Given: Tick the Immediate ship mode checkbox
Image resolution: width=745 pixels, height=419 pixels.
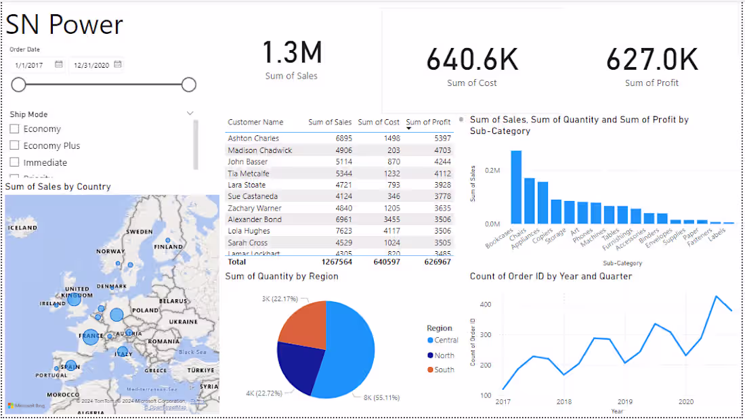Looking at the screenshot, I should click(15, 162).
